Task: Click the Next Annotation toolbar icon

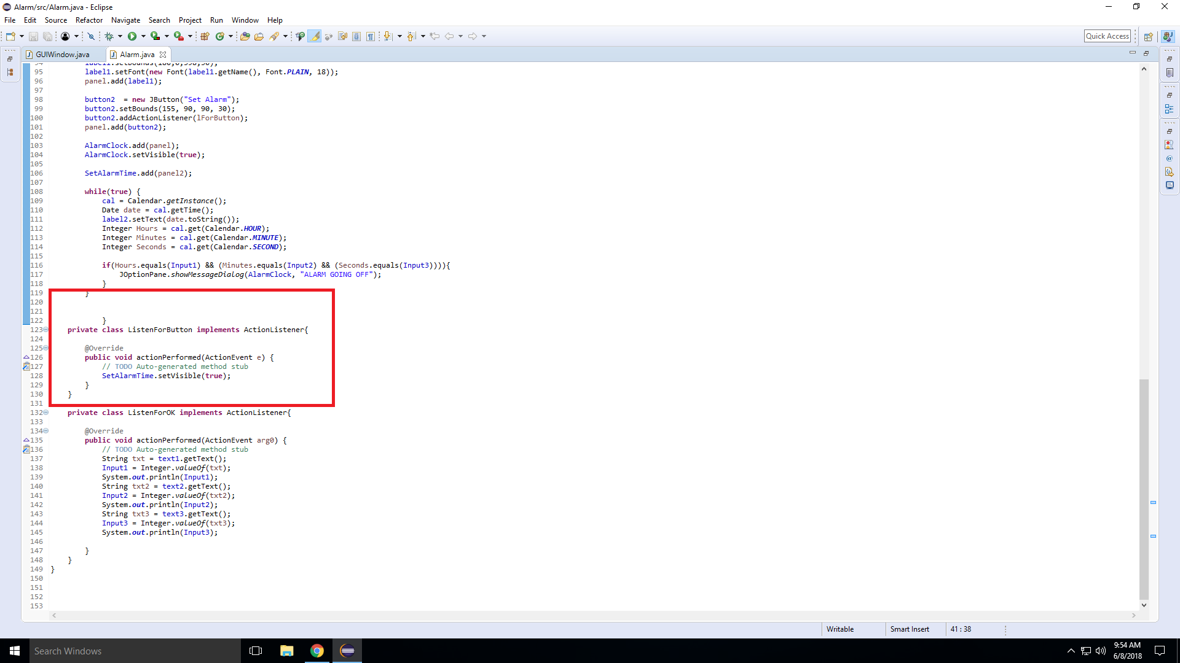Action: 388,36
